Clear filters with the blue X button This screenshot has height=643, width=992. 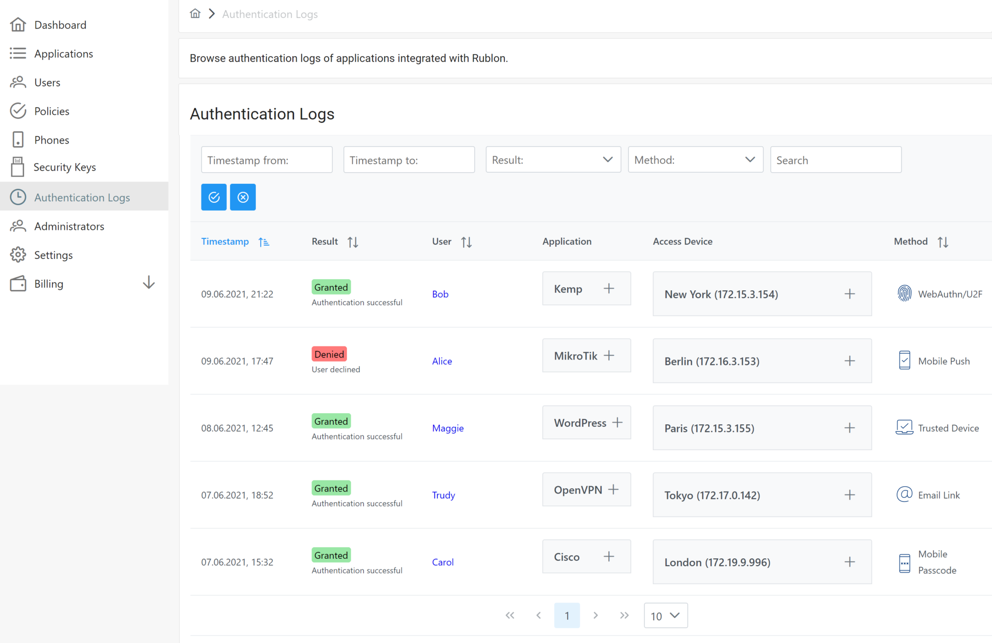pos(243,197)
